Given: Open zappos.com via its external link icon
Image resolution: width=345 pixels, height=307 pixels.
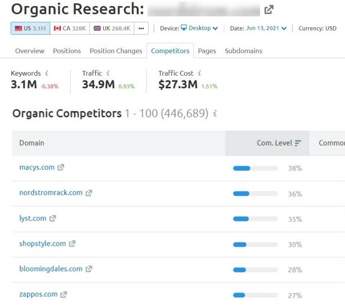Looking at the screenshot, I should (x=64, y=294).
